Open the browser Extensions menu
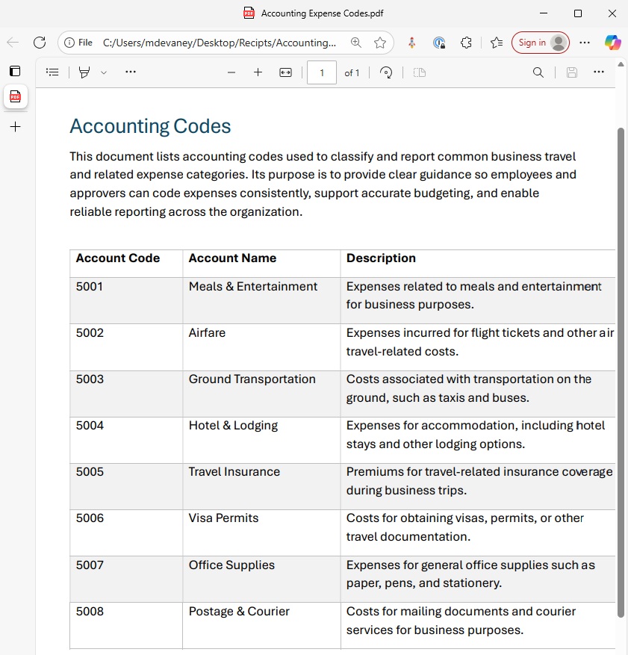The width and height of the screenshot is (628, 655). [466, 43]
